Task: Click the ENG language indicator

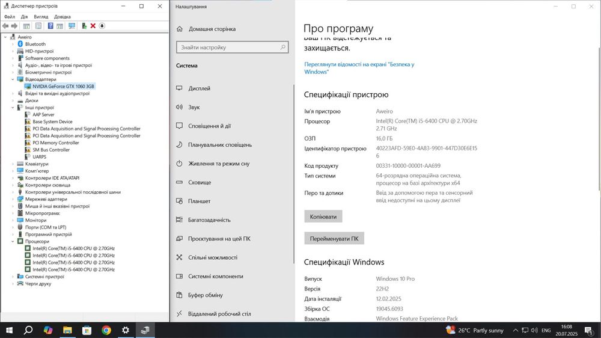Action: (546, 331)
